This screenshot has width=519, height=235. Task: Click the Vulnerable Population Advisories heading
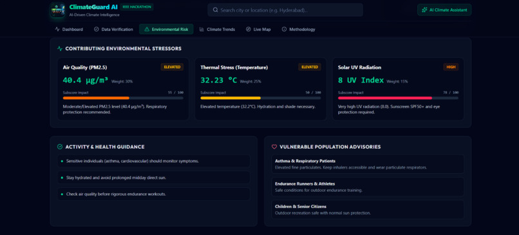click(x=330, y=147)
